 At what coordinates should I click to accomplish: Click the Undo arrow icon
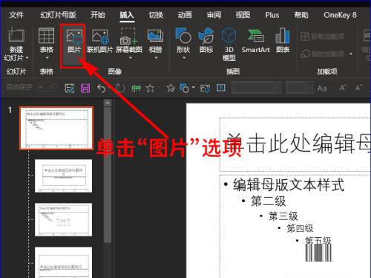(x=102, y=88)
